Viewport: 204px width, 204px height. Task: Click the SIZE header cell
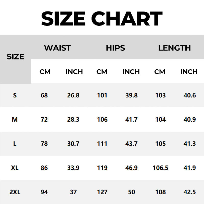(x=15, y=57)
